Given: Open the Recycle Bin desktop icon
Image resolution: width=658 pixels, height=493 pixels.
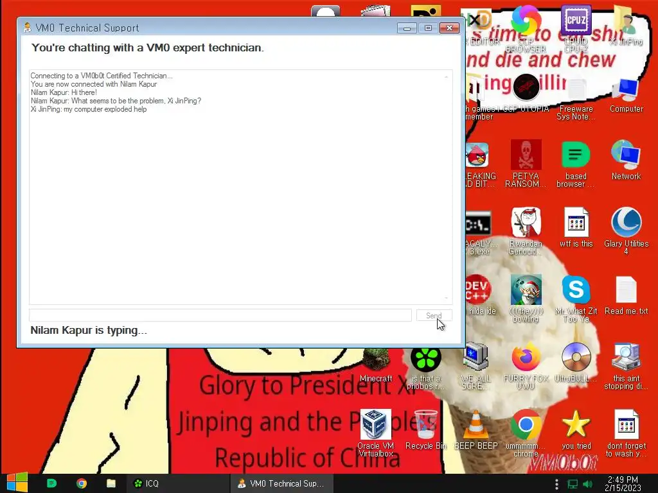Looking at the screenshot, I should click(x=425, y=430).
